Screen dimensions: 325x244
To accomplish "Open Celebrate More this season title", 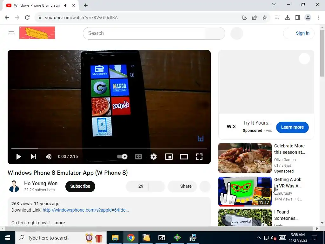I will pos(289,149).
